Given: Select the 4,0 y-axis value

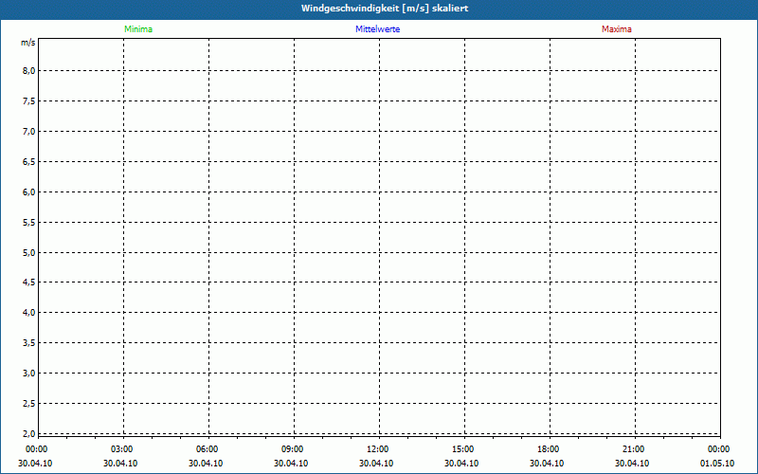Looking at the screenshot, I should click(29, 313).
